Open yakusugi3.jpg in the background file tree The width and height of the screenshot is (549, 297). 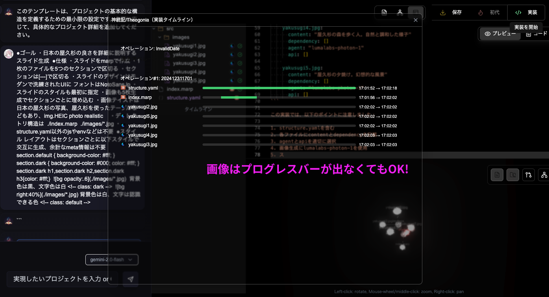pyautogui.click(x=189, y=63)
